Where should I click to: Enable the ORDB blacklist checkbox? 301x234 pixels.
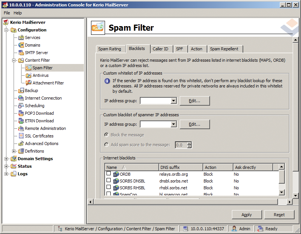click(109, 173)
